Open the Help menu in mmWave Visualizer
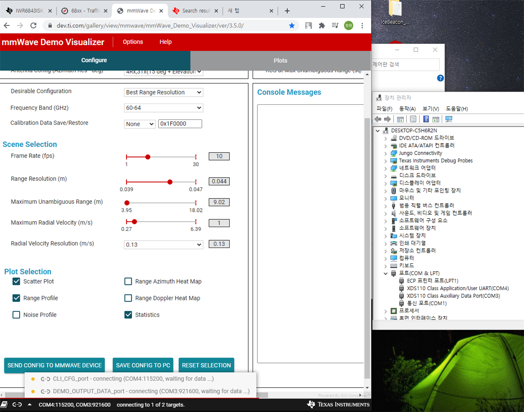Image resolution: width=524 pixels, height=412 pixels. click(166, 42)
